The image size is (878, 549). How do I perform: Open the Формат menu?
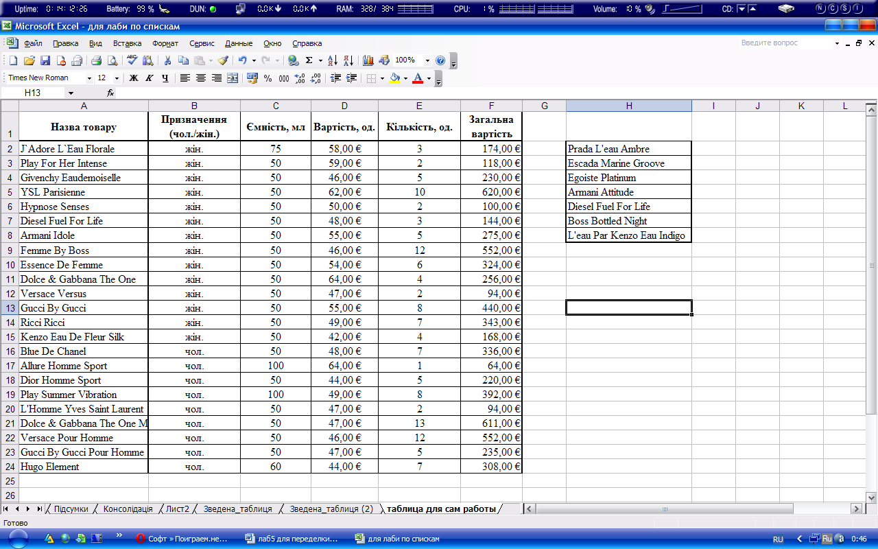click(165, 43)
